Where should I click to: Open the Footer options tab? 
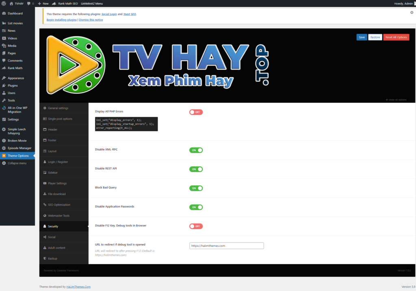point(64,140)
